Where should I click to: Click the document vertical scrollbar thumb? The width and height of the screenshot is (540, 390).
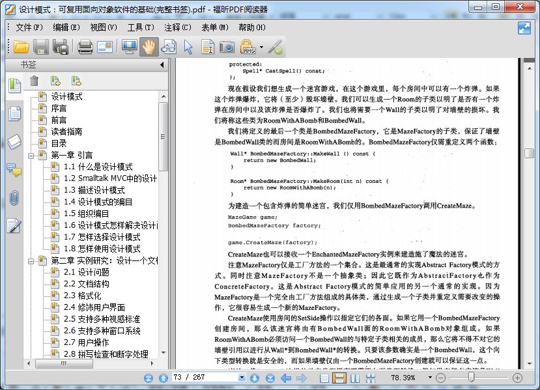pyautogui.click(x=529, y=153)
